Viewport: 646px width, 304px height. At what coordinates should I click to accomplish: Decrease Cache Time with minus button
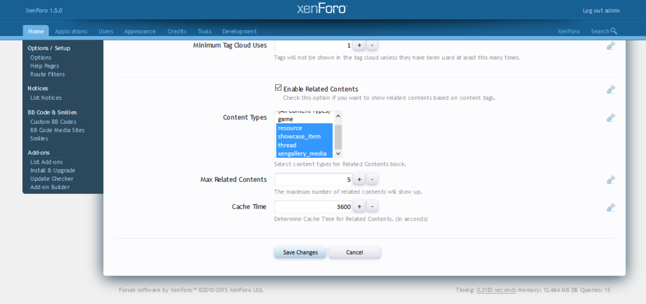click(x=372, y=207)
